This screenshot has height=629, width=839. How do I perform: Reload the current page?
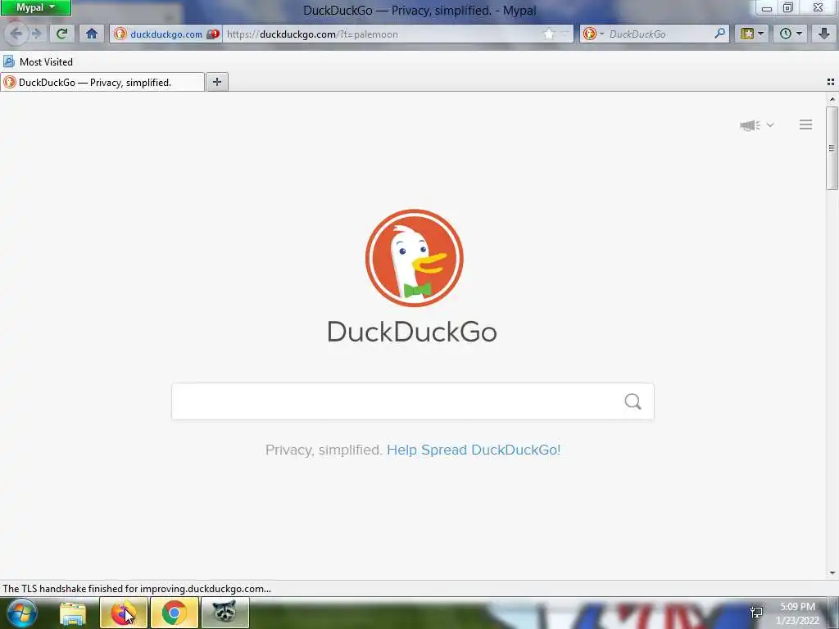pyautogui.click(x=62, y=34)
